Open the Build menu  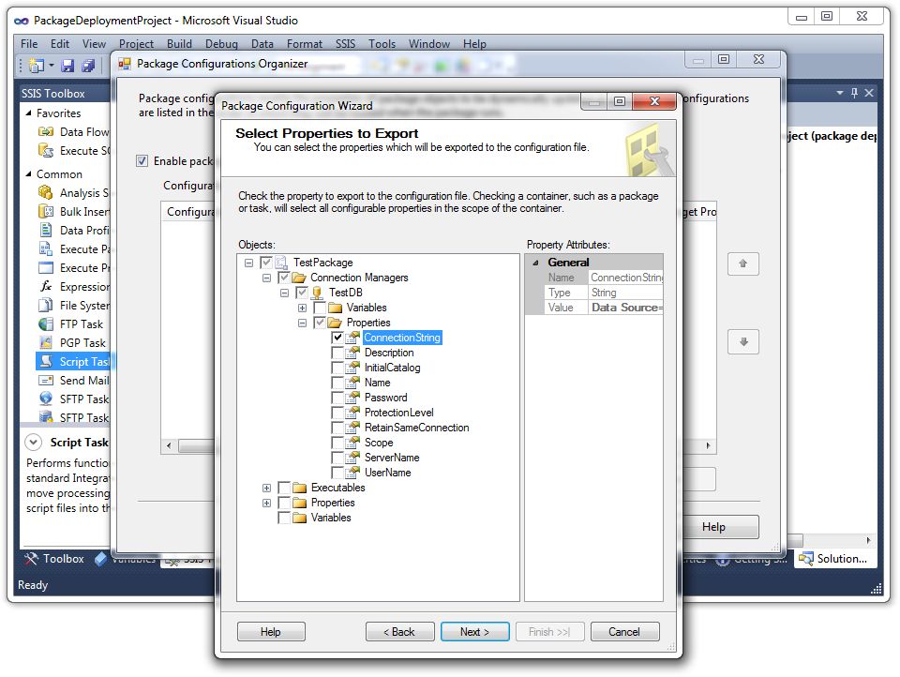click(179, 44)
